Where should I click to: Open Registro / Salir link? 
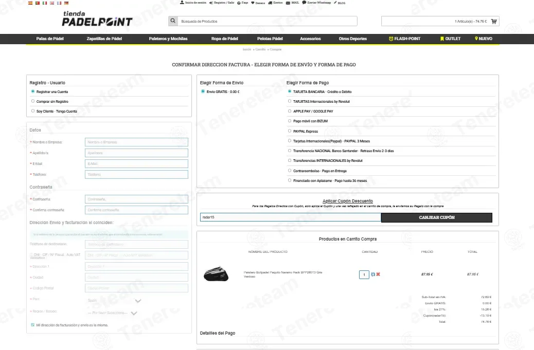click(x=222, y=3)
